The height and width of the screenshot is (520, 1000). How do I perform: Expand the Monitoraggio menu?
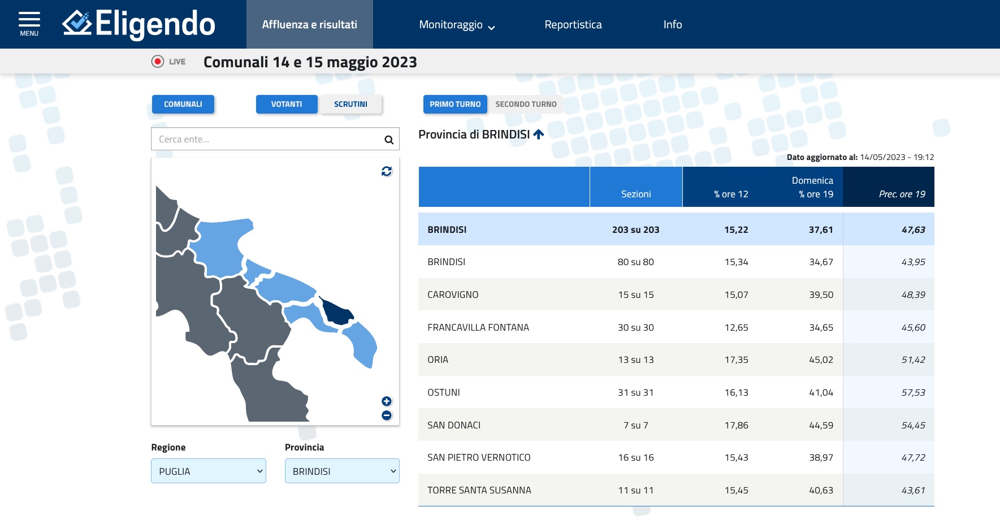click(x=457, y=25)
